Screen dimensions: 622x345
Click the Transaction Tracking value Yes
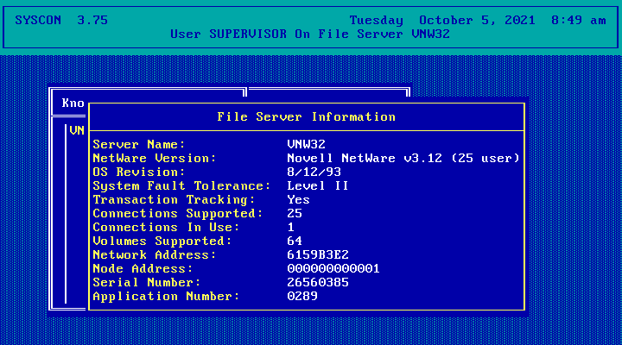click(298, 199)
